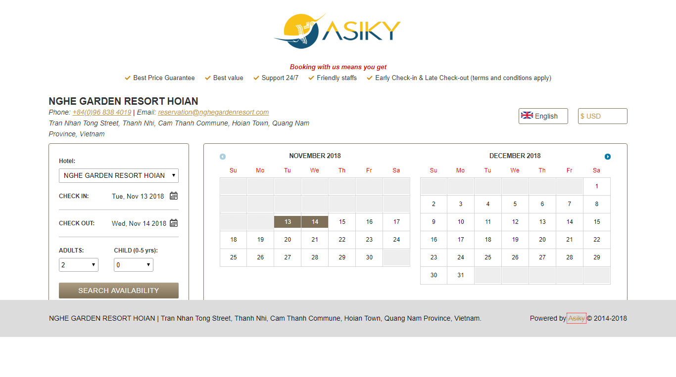Open the English language selector
Screen dimensions: 676x377
(543, 116)
